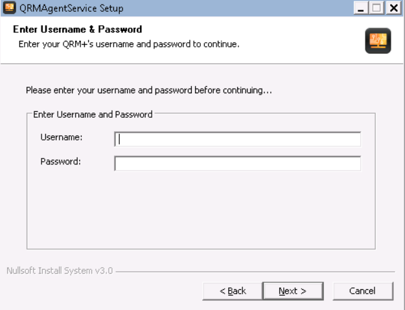The height and width of the screenshot is (310, 405).
Task: Go to the previous step with Back
Action: click(233, 291)
